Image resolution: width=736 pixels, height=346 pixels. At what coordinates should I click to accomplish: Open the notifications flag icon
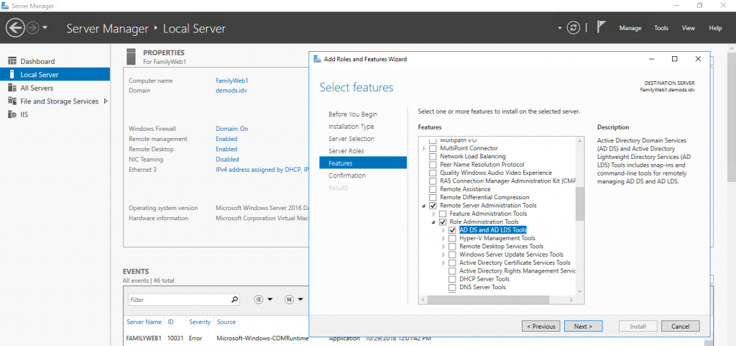(x=600, y=27)
